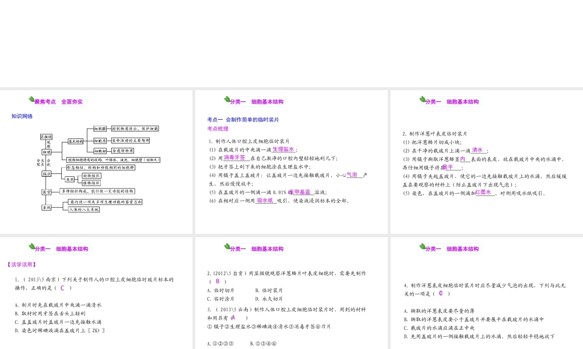Click the pink 考点梳理 subheading
Image resolution: width=583 pixels, height=349 pixels.
(x=217, y=129)
